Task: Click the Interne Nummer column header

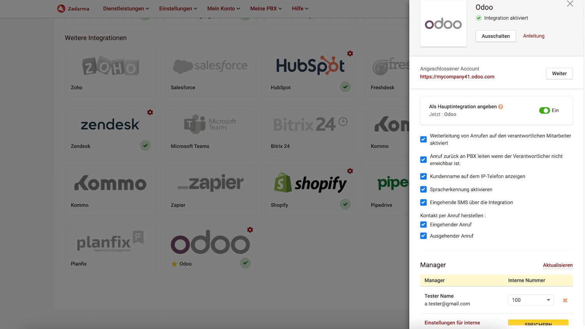Action: [526, 281]
